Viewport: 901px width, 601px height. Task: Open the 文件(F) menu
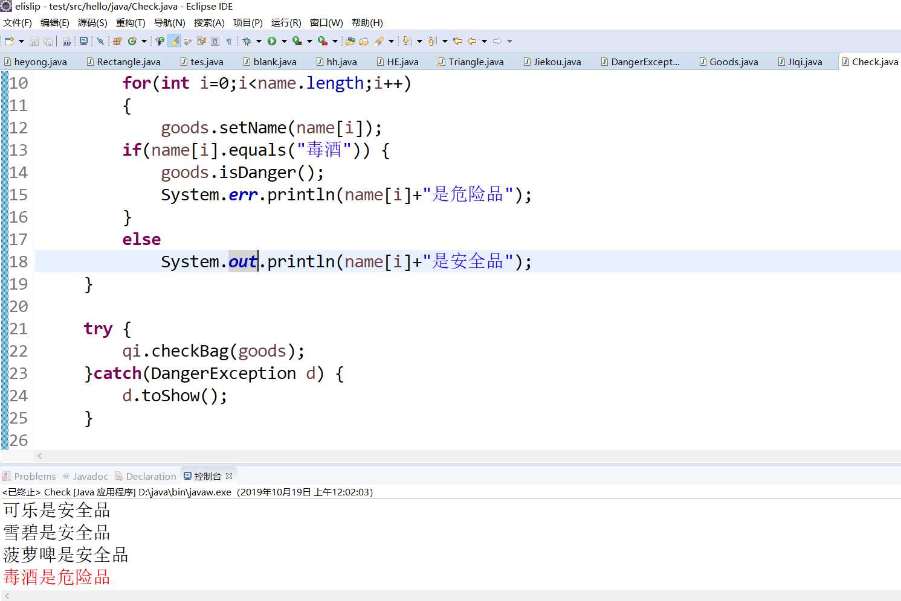pos(18,23)
